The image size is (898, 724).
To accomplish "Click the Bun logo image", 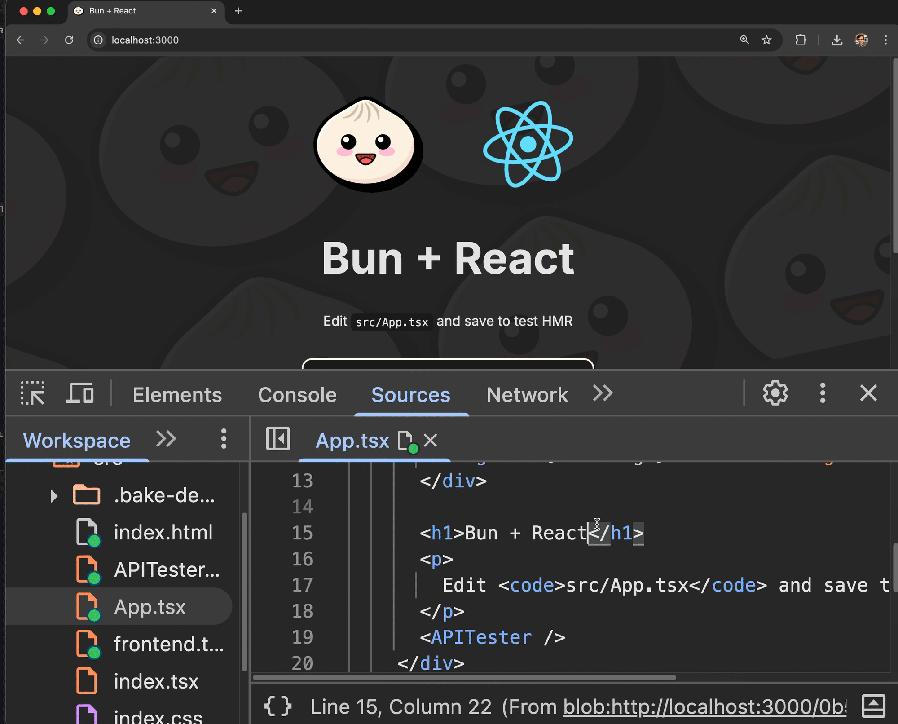I will (x=368, y=144).
